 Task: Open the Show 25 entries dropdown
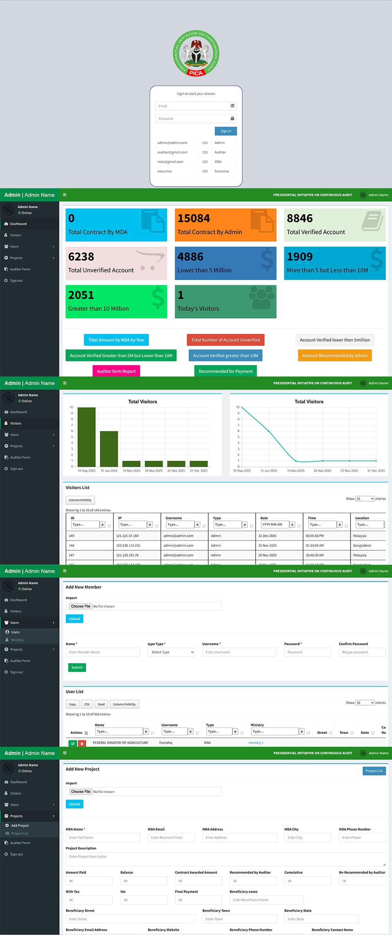pos(365,498)
